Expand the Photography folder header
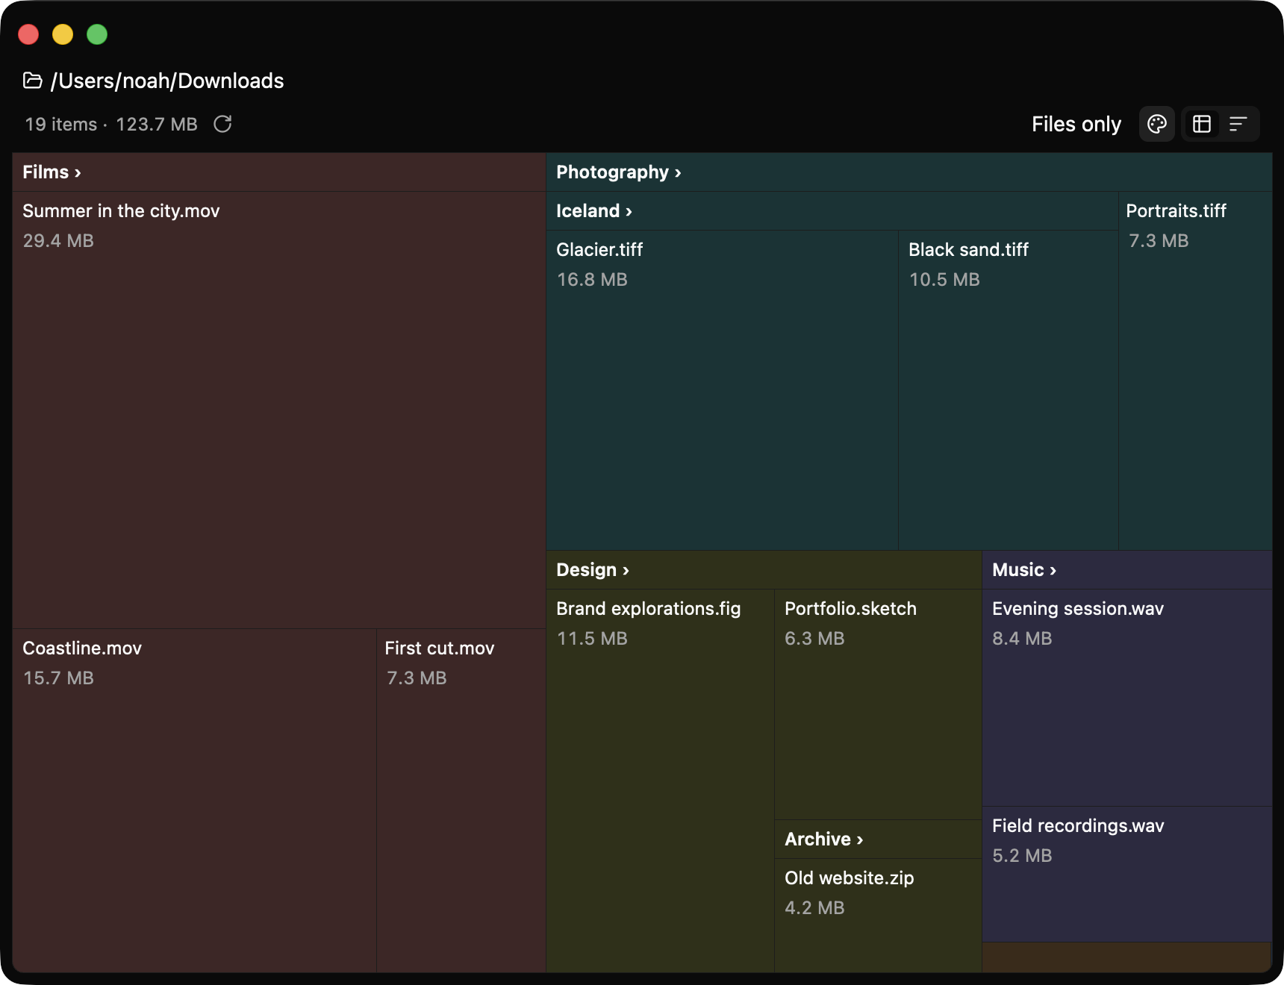This screenshot has width=1284, height=985. [x=909, y=172]
